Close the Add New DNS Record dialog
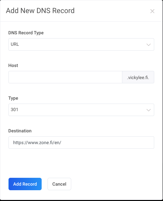This screenshot has width=163, height=201. pos(152,11)
